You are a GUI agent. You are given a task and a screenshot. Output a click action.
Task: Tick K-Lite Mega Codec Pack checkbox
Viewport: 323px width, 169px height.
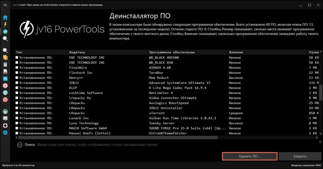click(17, 88)
